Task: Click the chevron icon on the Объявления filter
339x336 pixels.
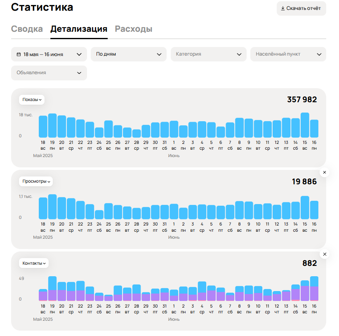Action: (79, 73)
